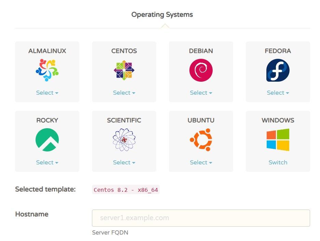This screenshot has height=241, width=320.
Task: Click the CENTOS card title
Action: [124, 51]
